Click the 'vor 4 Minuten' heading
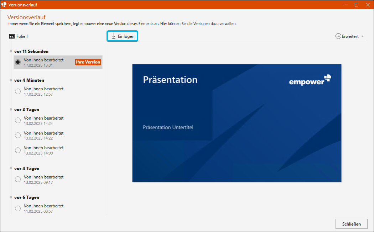The width and height of the screenshot is (374, 232). point(29,80)
